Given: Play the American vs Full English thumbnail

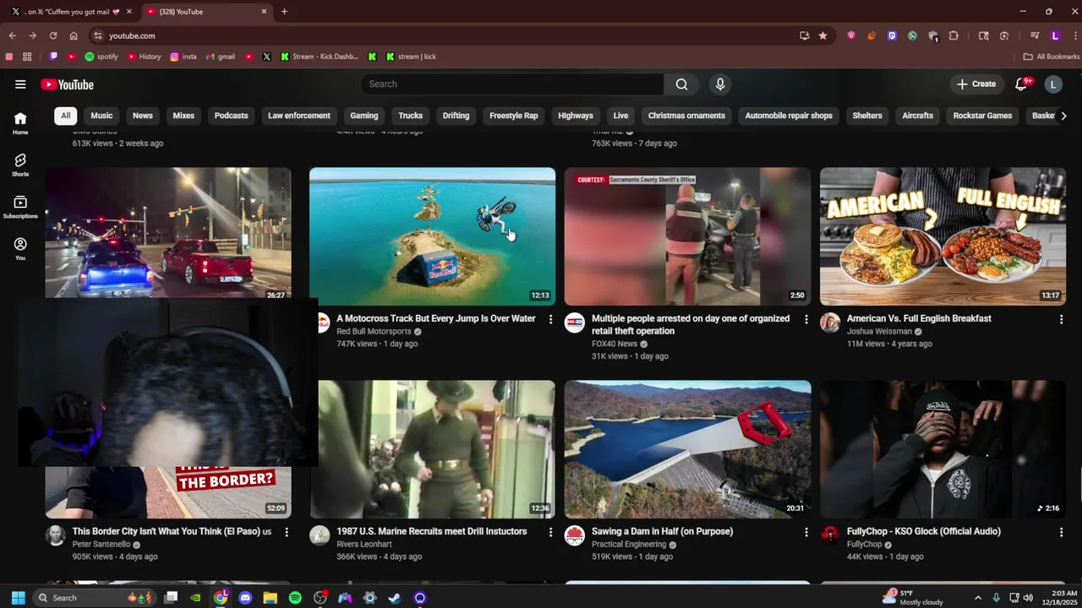Looking at the screenshot, I should click(943, 236).
